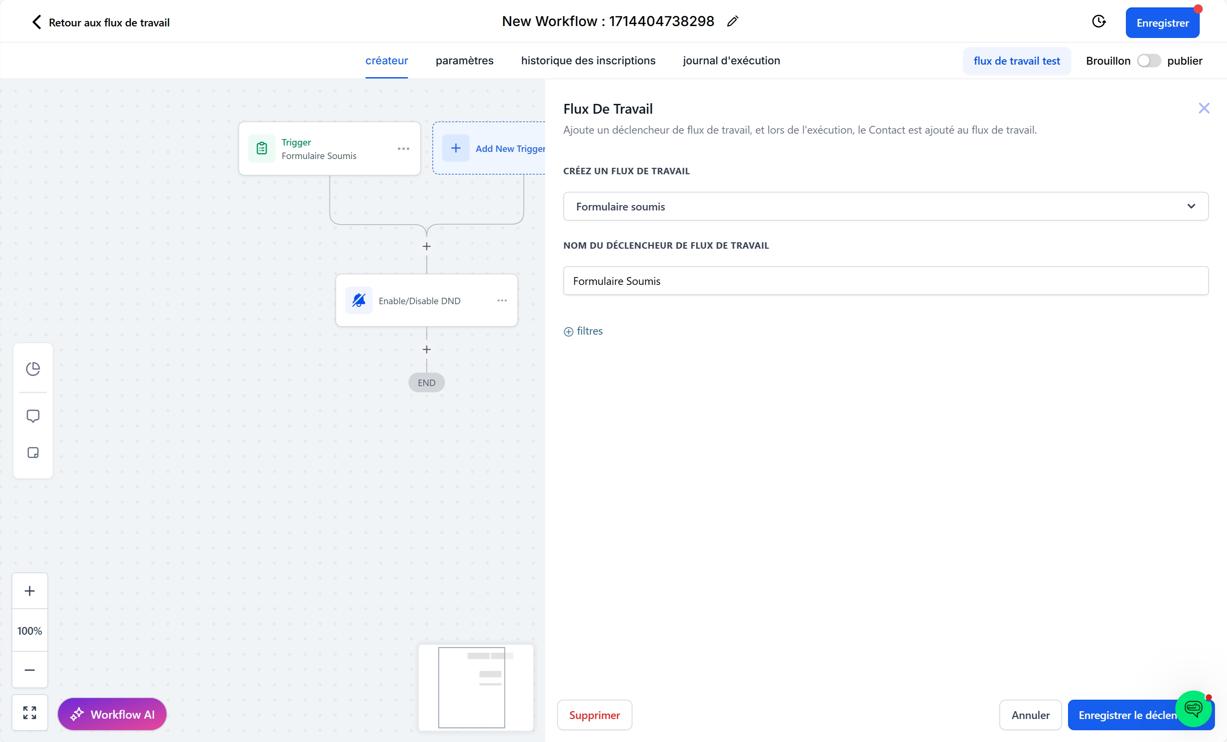This screenshot has width=1227, height=742.
Task: Click the muted bell DND icon
Action: 359,300
